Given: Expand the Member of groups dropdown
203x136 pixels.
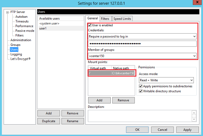Looking at the screenshot, I should 194,56.
